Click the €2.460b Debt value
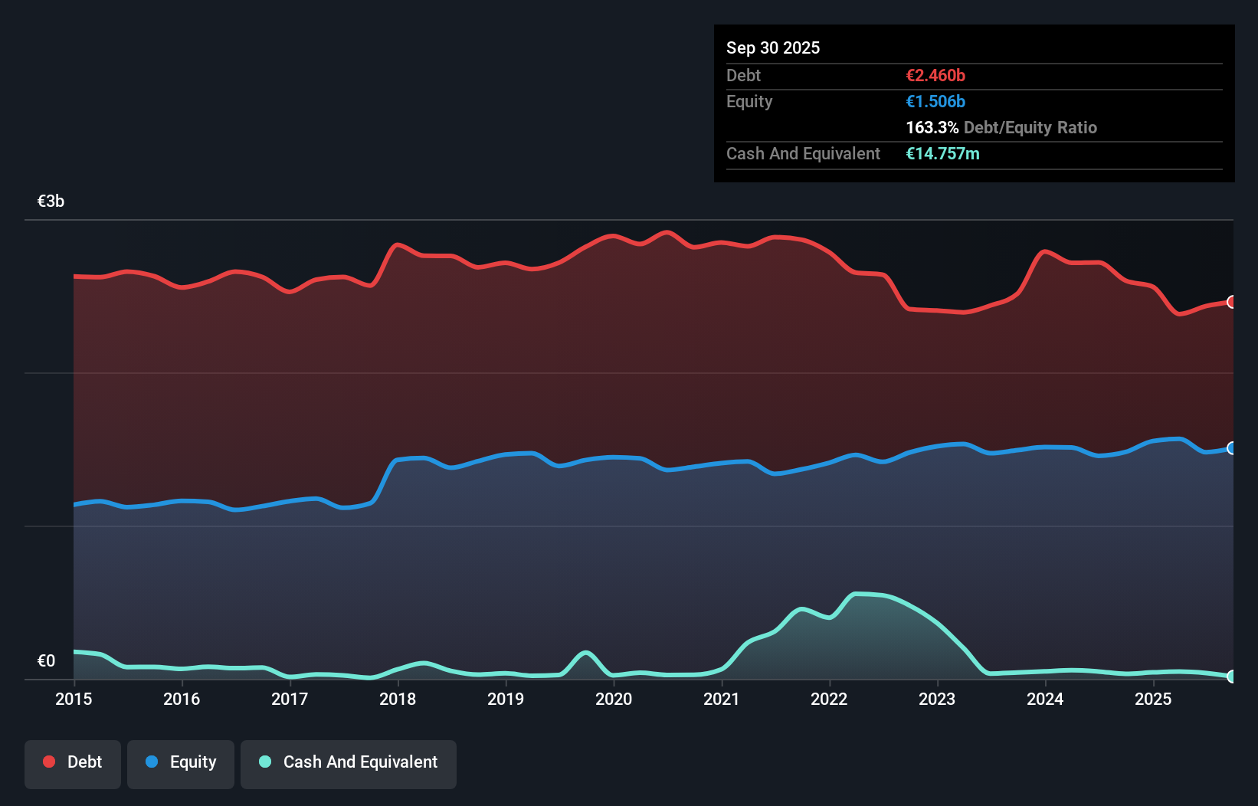 point(935,75)
